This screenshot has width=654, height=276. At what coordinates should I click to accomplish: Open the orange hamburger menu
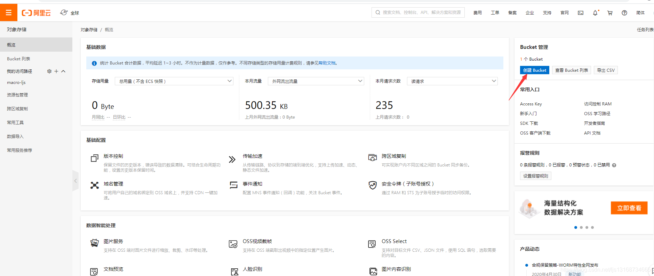(9, 13)
